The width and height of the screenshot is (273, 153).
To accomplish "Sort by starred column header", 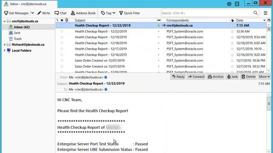I will click(x=62, y=20).
